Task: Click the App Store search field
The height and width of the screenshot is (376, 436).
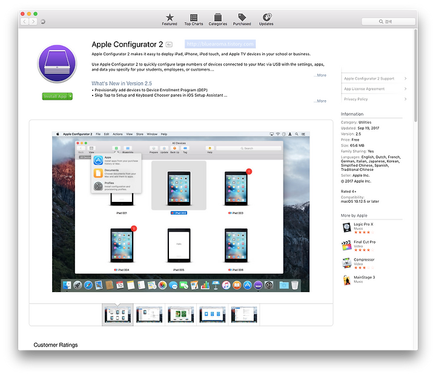Action: click(388, 21)
